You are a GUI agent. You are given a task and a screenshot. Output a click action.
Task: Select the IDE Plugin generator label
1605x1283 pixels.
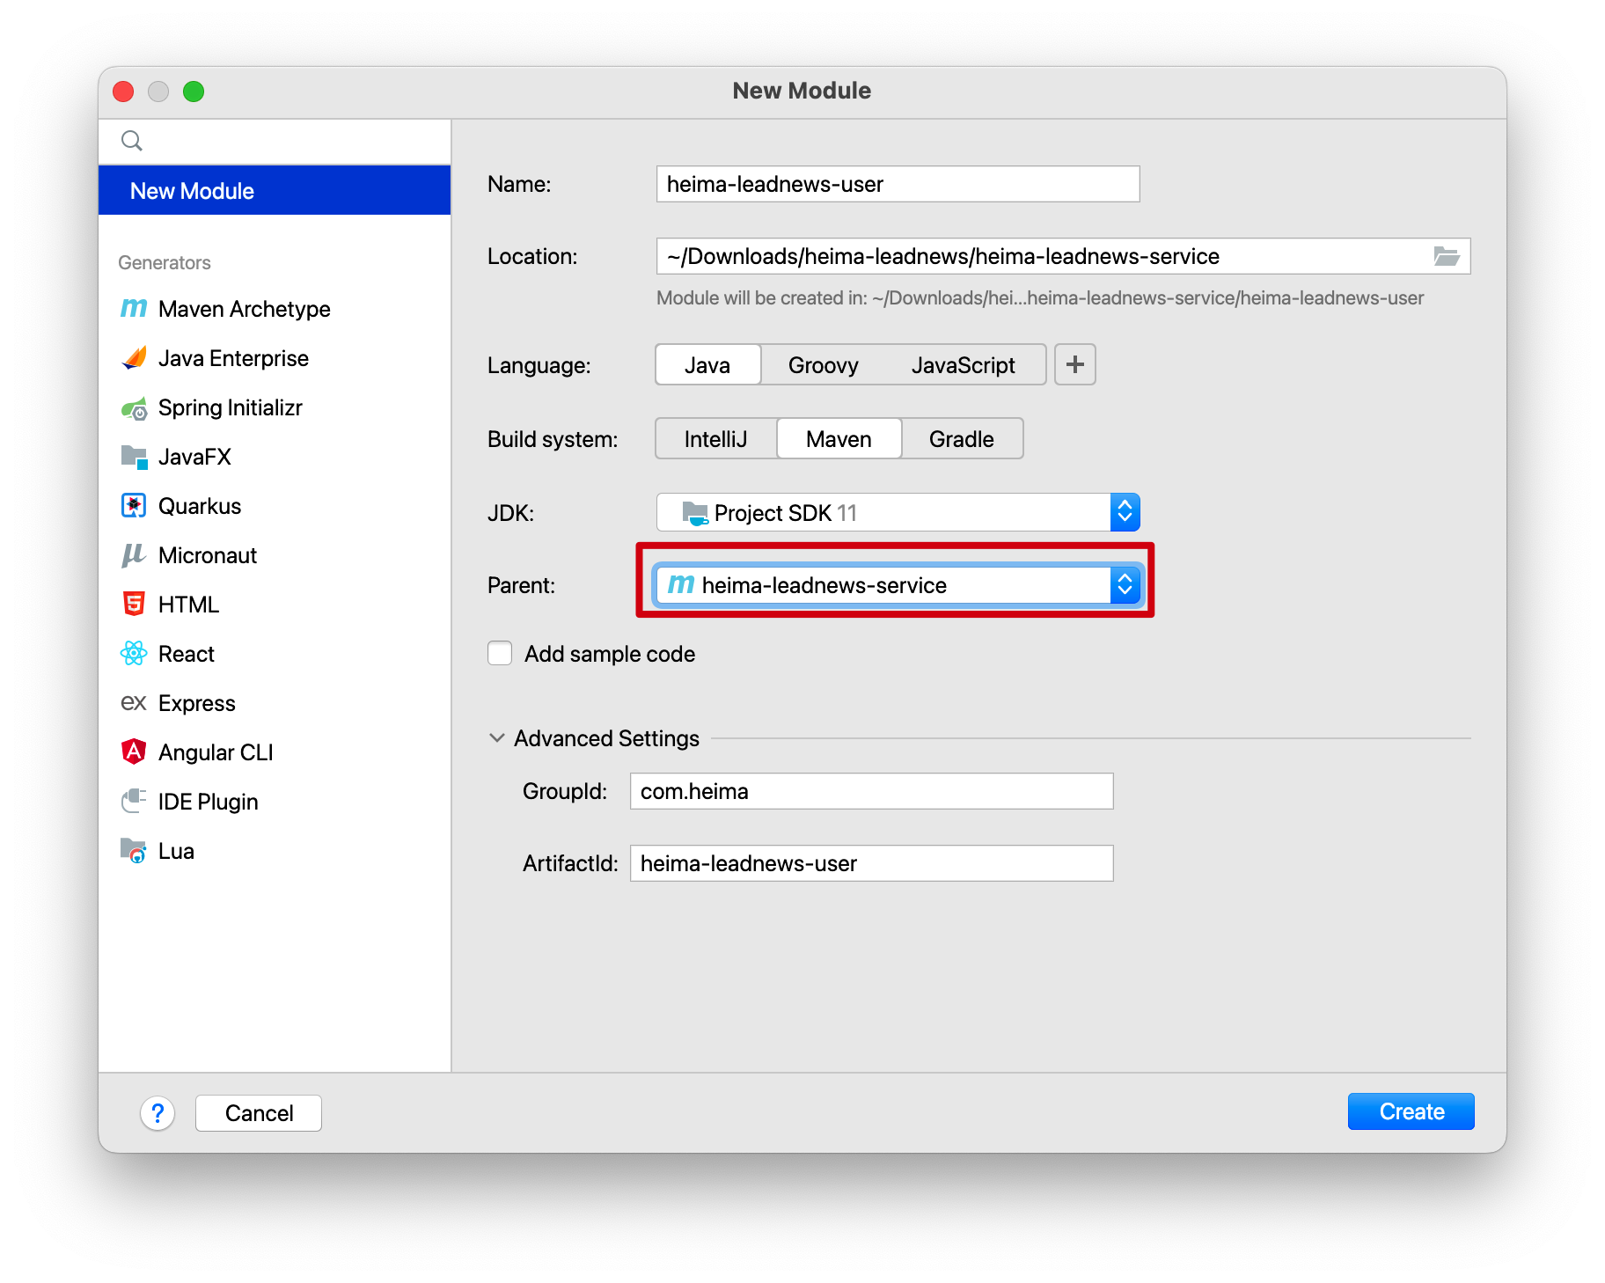[209, 802]
